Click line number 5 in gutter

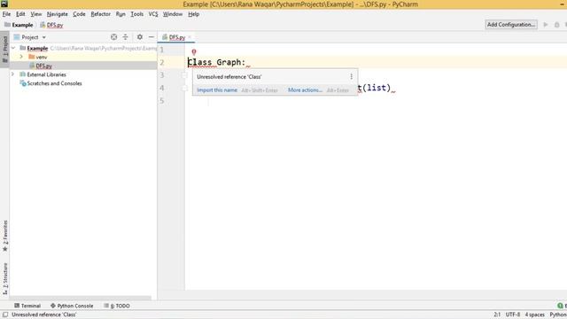(x=162, y=100)
